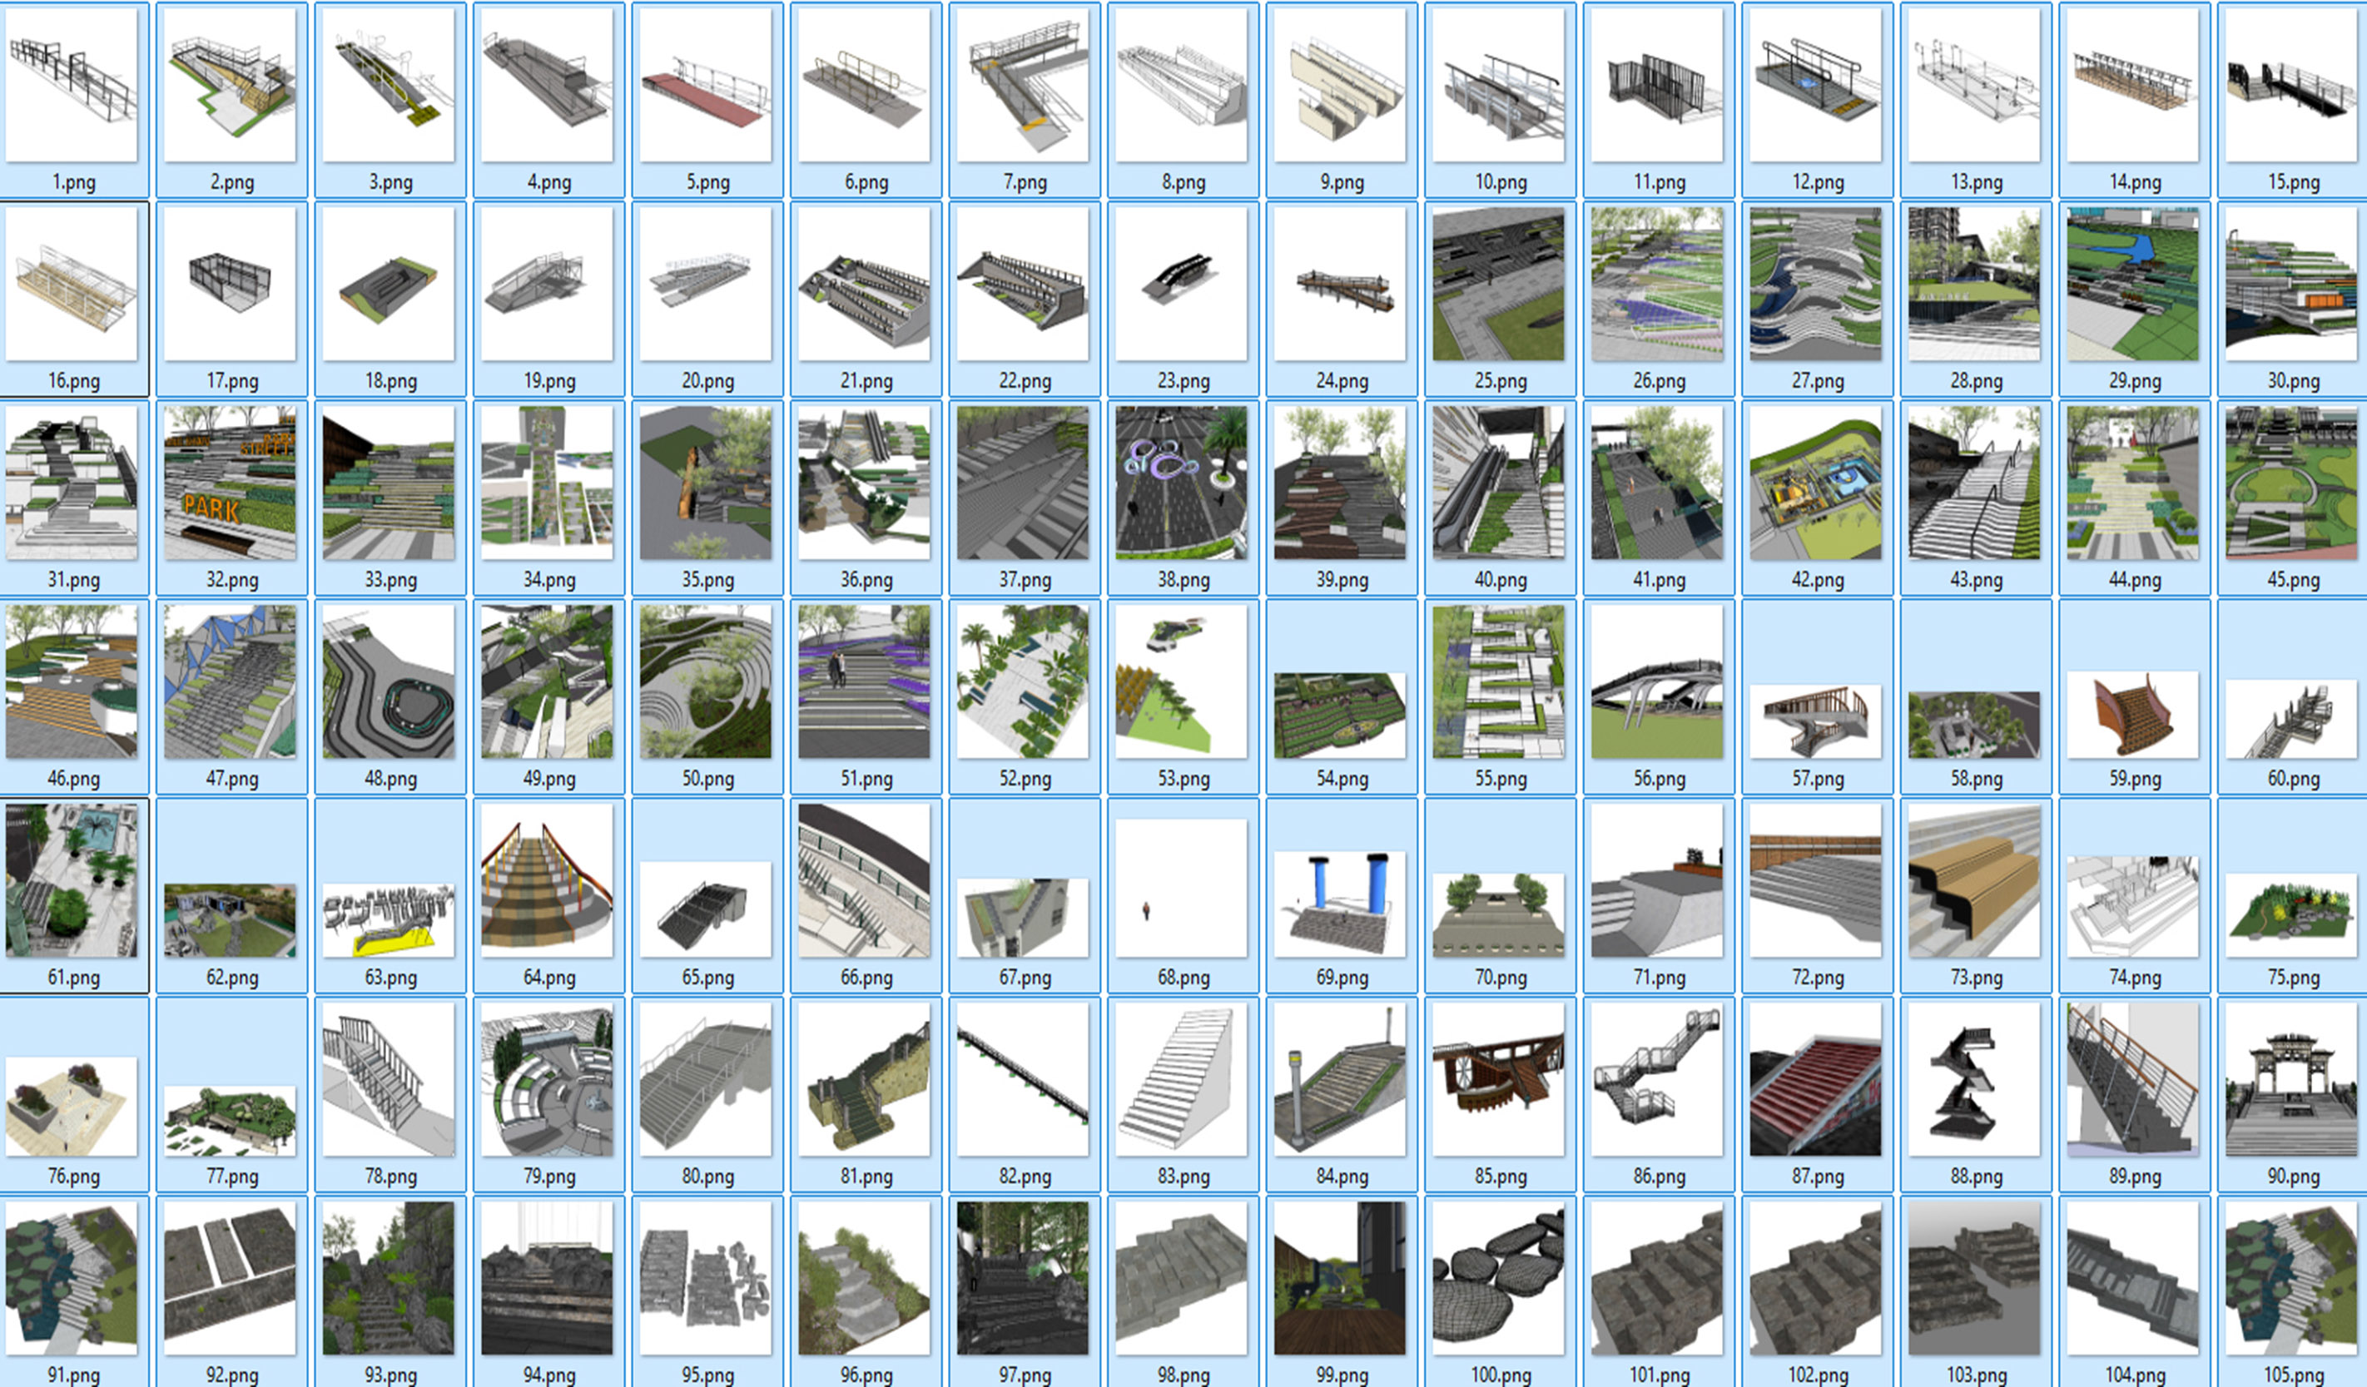The height and width of the screenshot is (1387, 2367).
Task: Select the 1.png ramp thumbnail
Action: pos(72,85)
